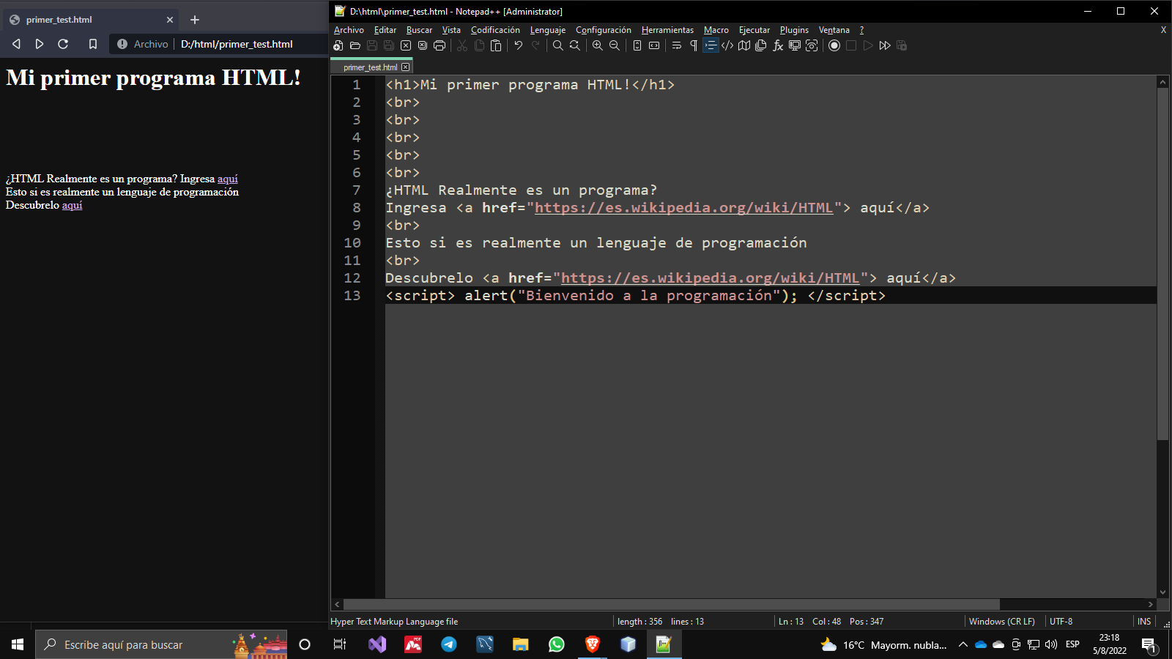Go forward in the browser
This screenshot has width=1172, height=659.
click(40, 44)
